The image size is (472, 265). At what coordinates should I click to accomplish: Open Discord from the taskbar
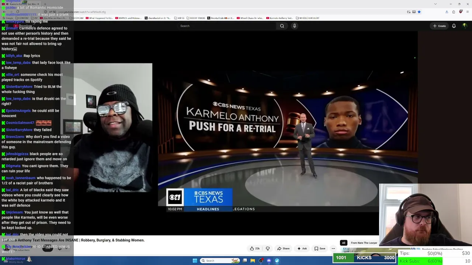269,261
